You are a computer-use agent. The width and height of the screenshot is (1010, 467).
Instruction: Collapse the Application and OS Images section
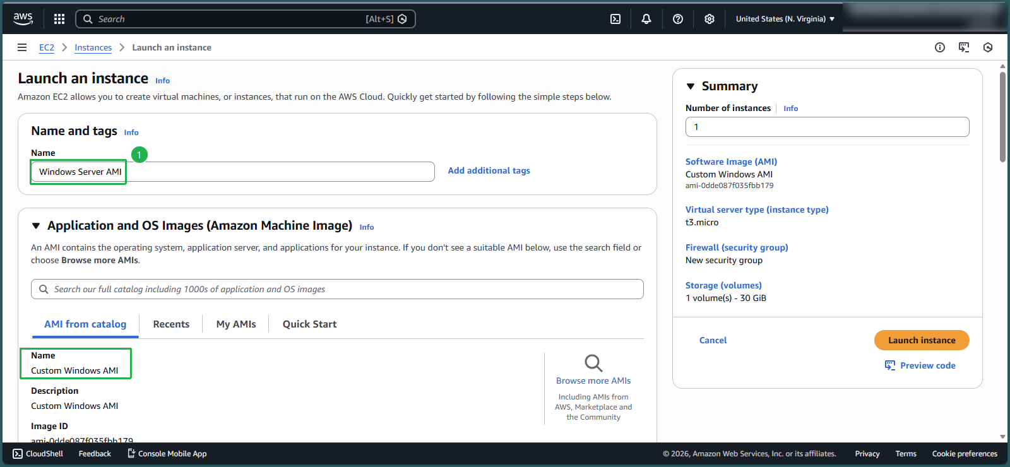(x=36, y=226)
